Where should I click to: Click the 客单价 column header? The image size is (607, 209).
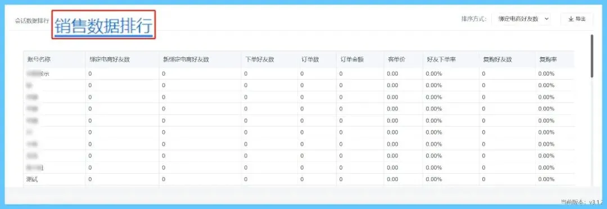396,59
